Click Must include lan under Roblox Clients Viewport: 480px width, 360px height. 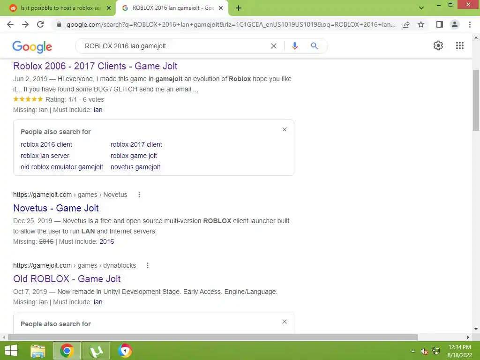pyautogui.click(x=98, y=110)
